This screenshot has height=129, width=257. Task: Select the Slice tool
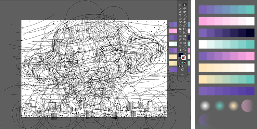click(x=185, y=46)
